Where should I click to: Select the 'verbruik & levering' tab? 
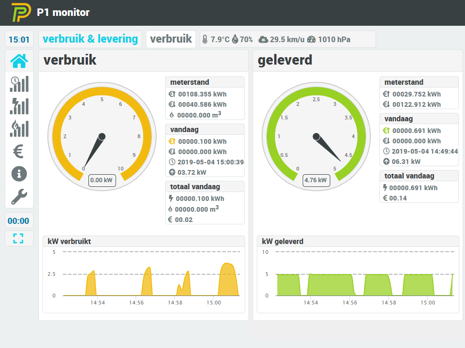click(90, 39)
